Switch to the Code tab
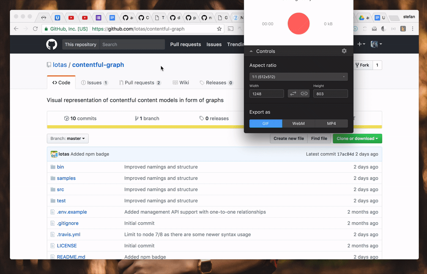427x274 pixels. (x=61, y=83)
